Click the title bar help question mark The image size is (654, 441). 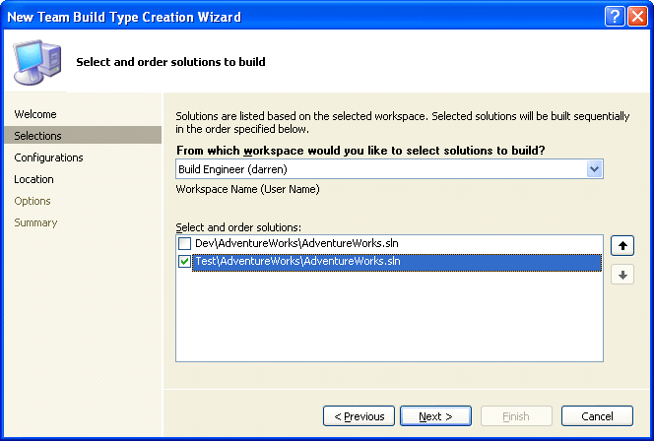point(614,17)
